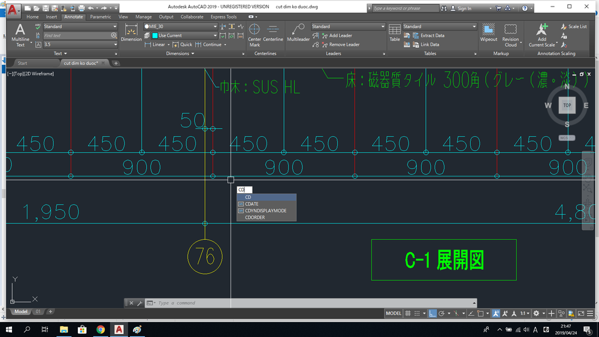Insert a Table
This screenshot has width=599, height=337.
394,33
